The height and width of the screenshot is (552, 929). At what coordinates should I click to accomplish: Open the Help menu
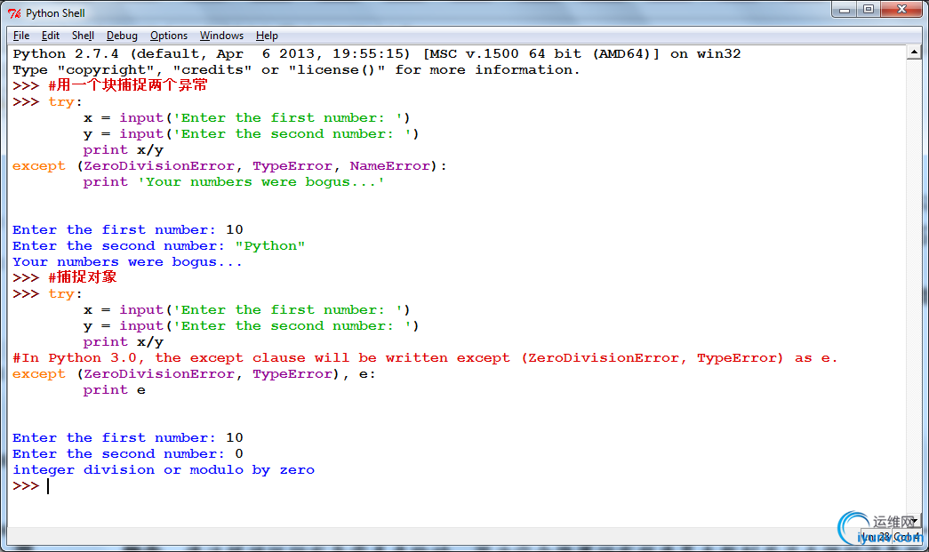pos(267,36)
